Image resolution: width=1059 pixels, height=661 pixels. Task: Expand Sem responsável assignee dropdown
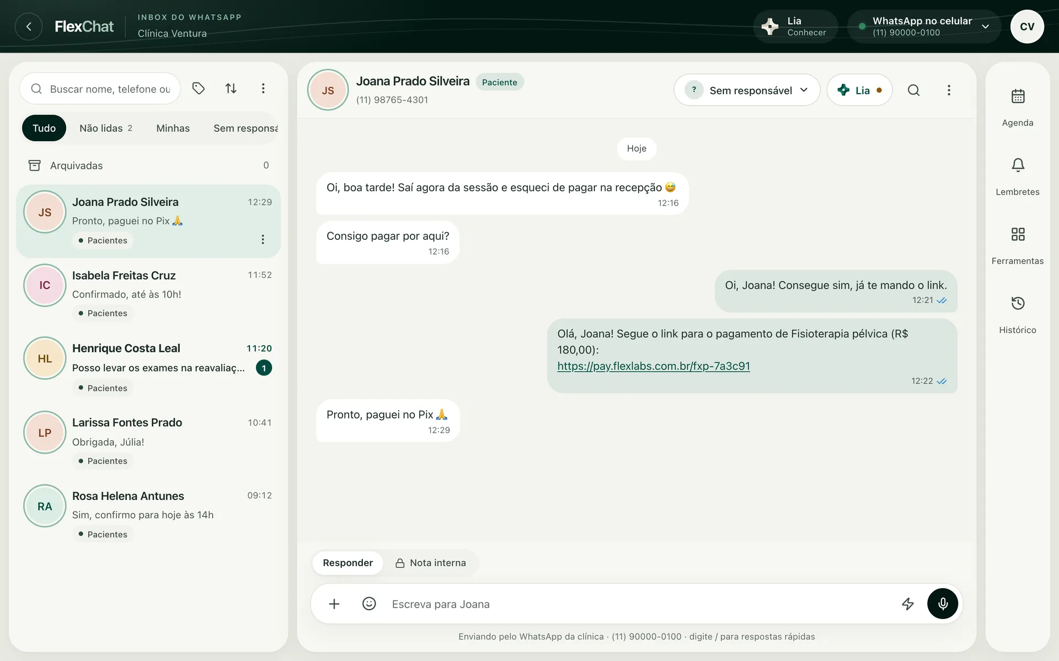coord(747,90)
